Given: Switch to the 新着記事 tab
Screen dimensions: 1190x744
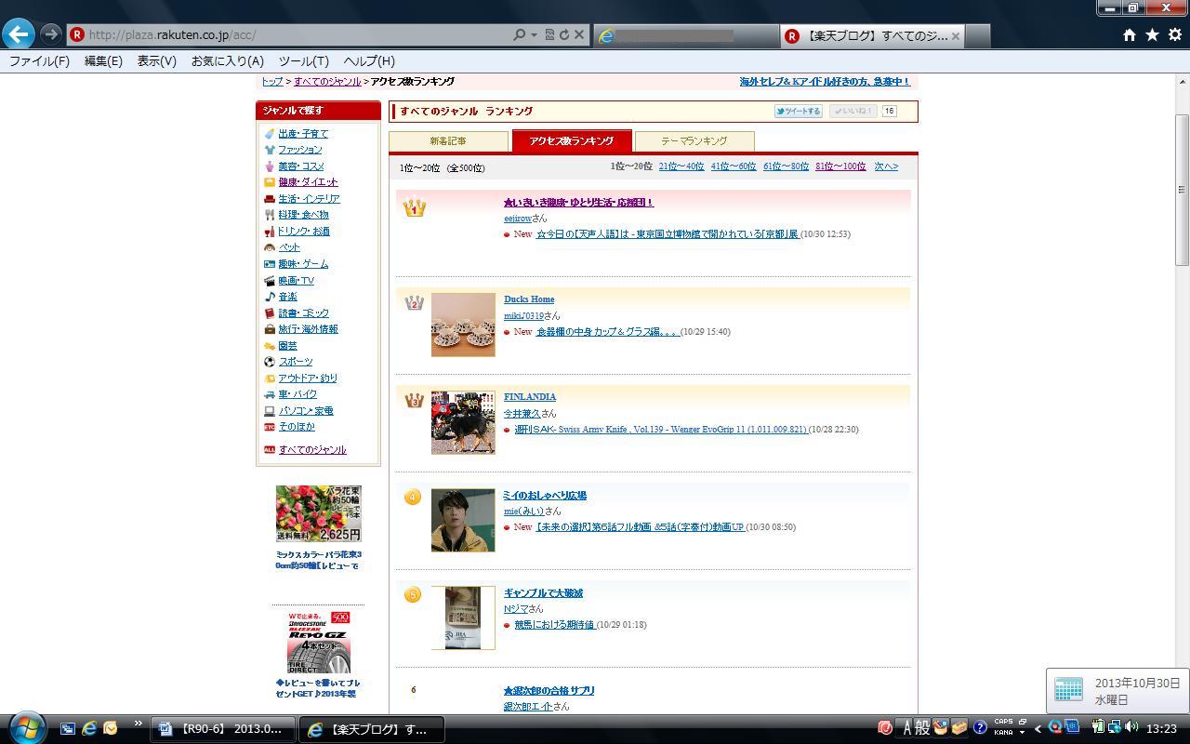Looking at the screenshot, I should click(448, 141).
